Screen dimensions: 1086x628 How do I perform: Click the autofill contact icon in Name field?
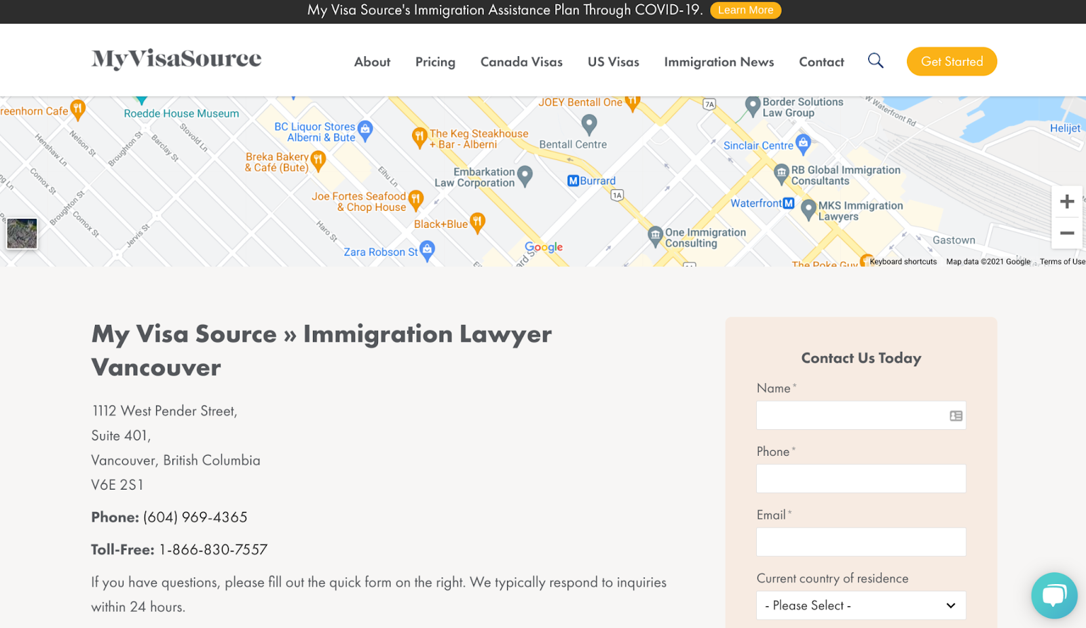pos(956,416)
